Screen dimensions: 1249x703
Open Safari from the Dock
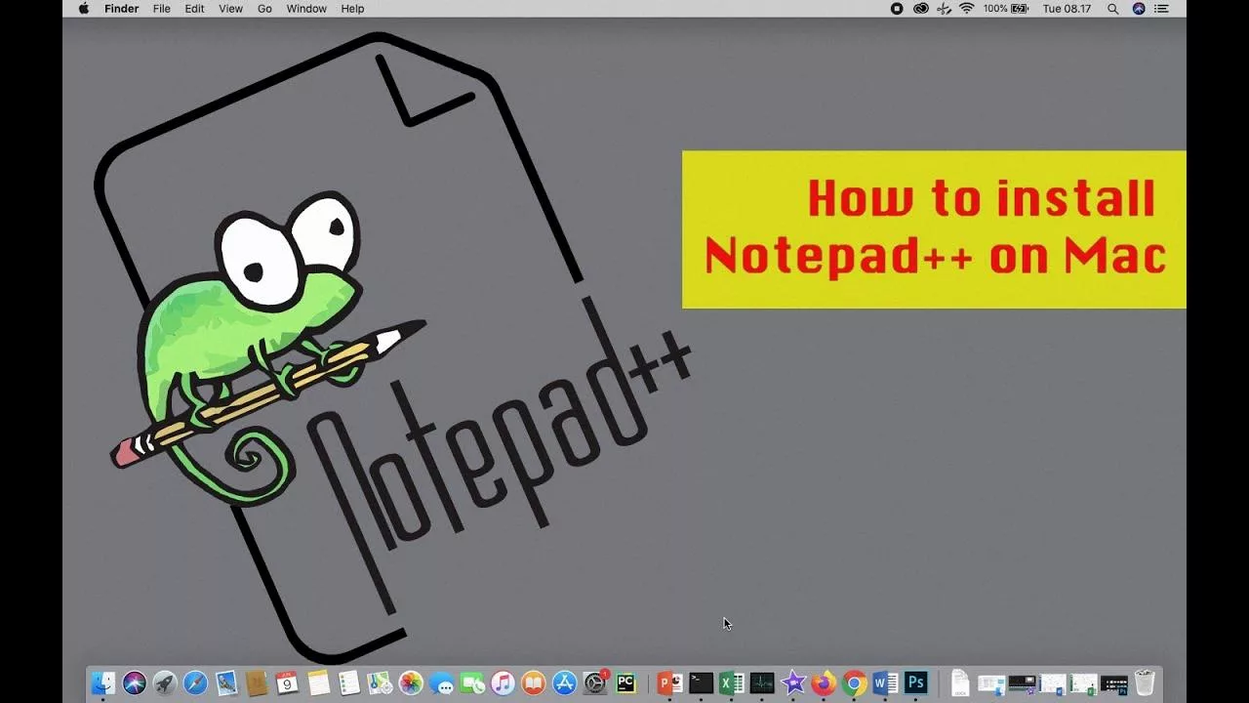194,683
